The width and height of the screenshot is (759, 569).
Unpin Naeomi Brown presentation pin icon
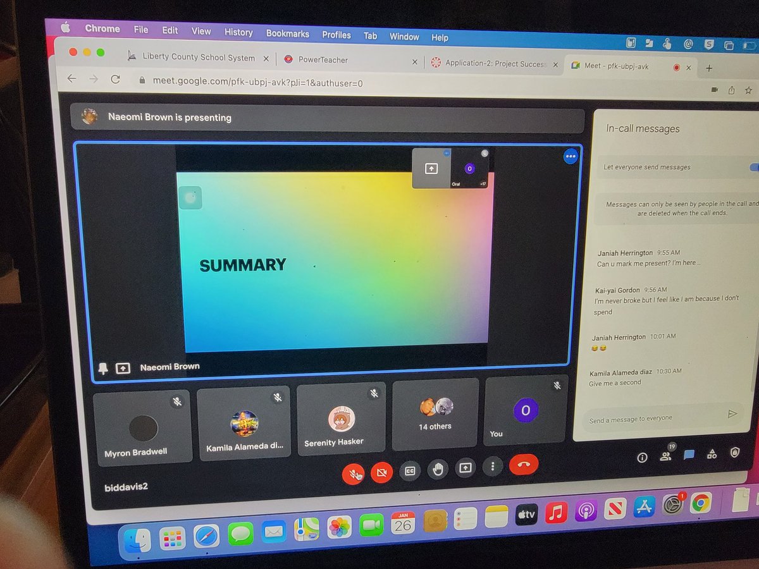102,368
